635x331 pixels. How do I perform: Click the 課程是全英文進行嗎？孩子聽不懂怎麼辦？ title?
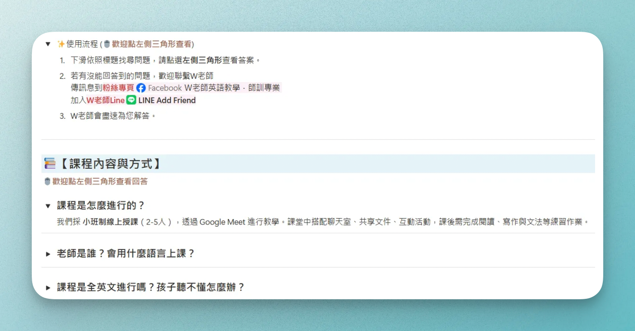(151, 287)
